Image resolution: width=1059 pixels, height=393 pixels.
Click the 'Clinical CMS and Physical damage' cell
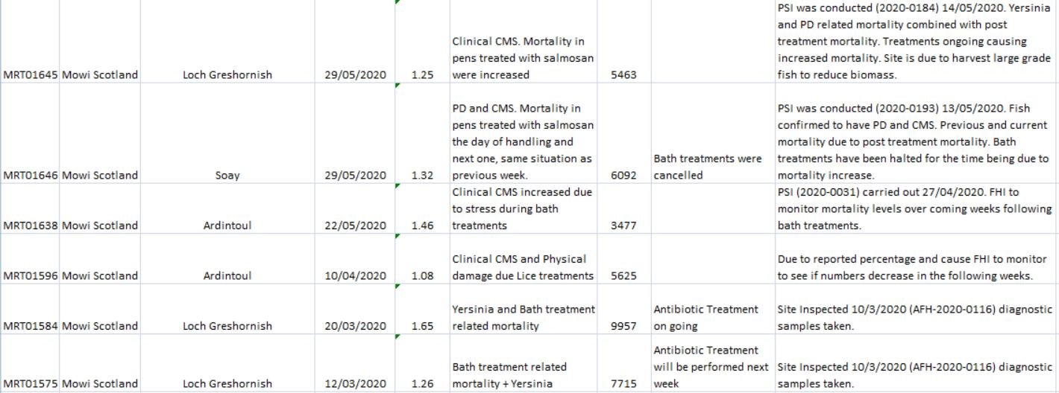pos(524,267)
